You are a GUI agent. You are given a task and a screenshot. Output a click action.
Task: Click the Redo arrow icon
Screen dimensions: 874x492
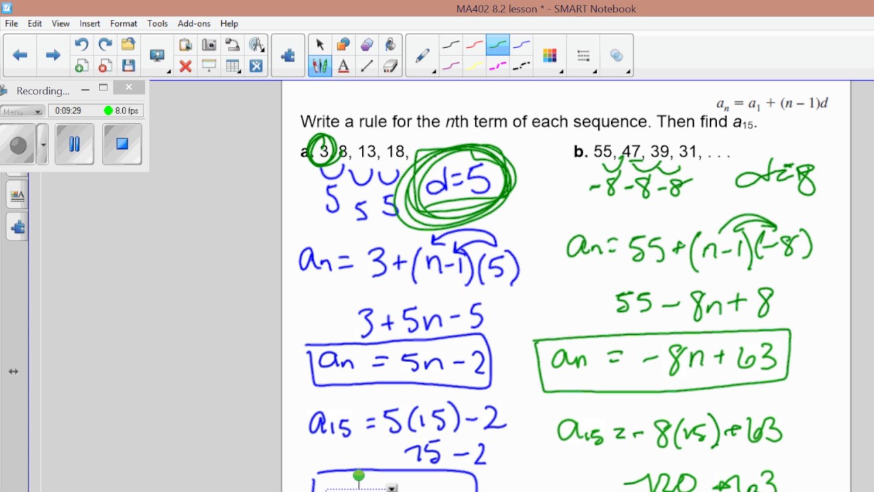[104, 44]
